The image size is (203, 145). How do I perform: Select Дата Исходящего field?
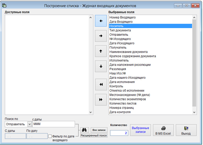pyautogui.click(x=150, y=43)
